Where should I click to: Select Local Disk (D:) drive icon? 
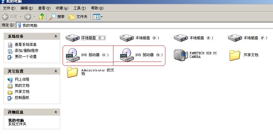click(127, 38)
